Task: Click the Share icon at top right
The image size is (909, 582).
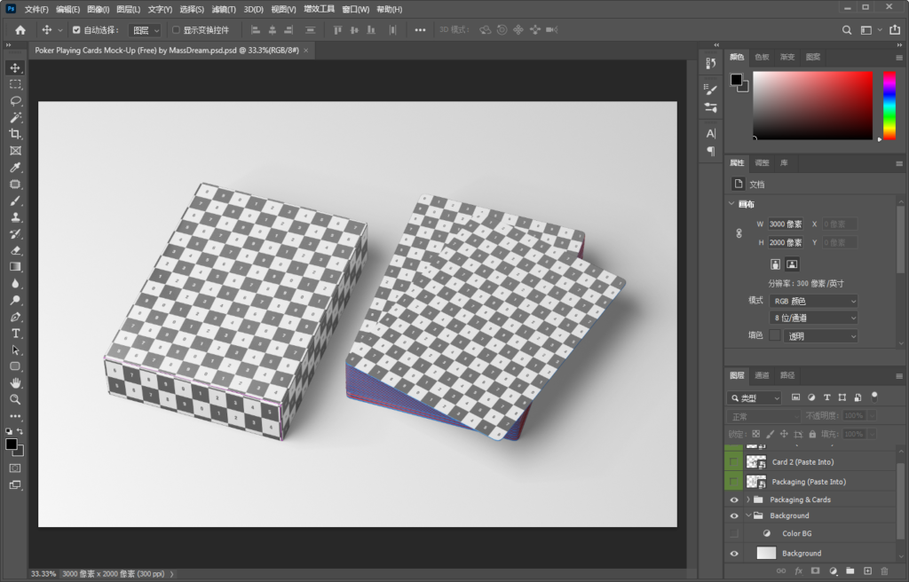Action: pos(895,30)
